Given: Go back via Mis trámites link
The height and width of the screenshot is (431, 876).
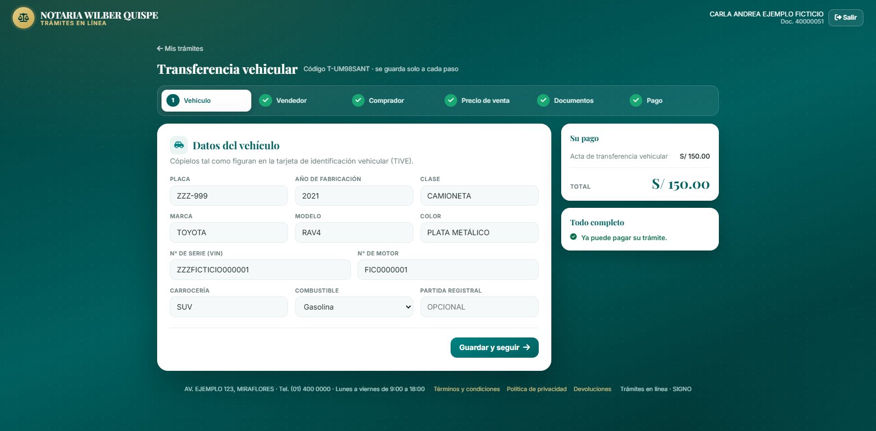Looking at the screenshot, I should [180, 49].
